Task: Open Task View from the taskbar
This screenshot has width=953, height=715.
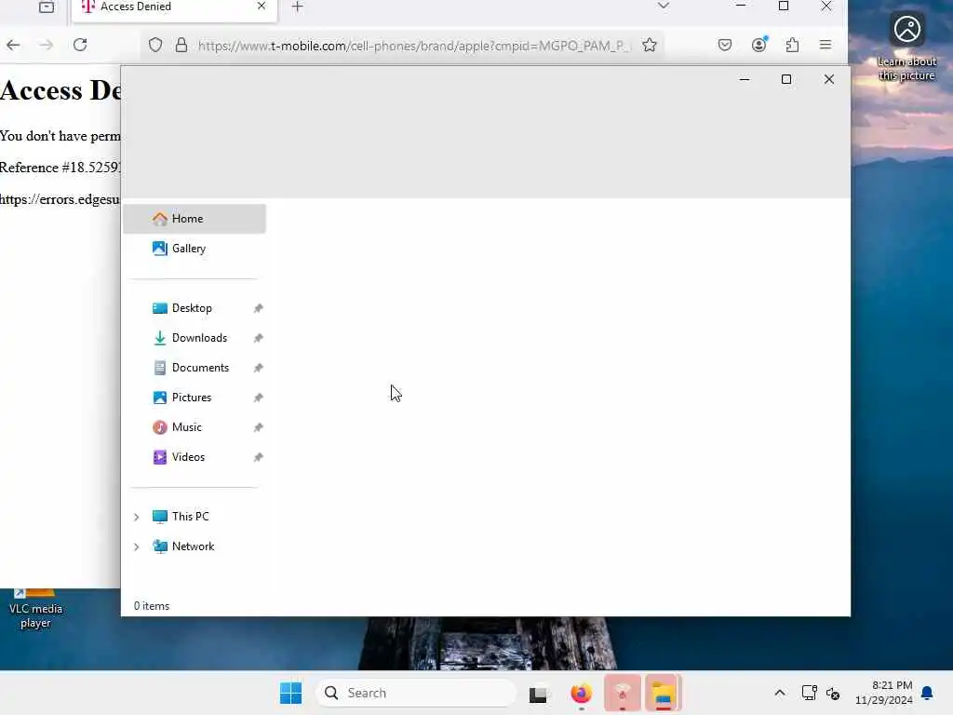Action: 538,694
